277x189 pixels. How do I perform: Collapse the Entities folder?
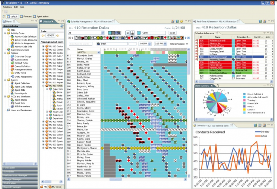(5, 53)
